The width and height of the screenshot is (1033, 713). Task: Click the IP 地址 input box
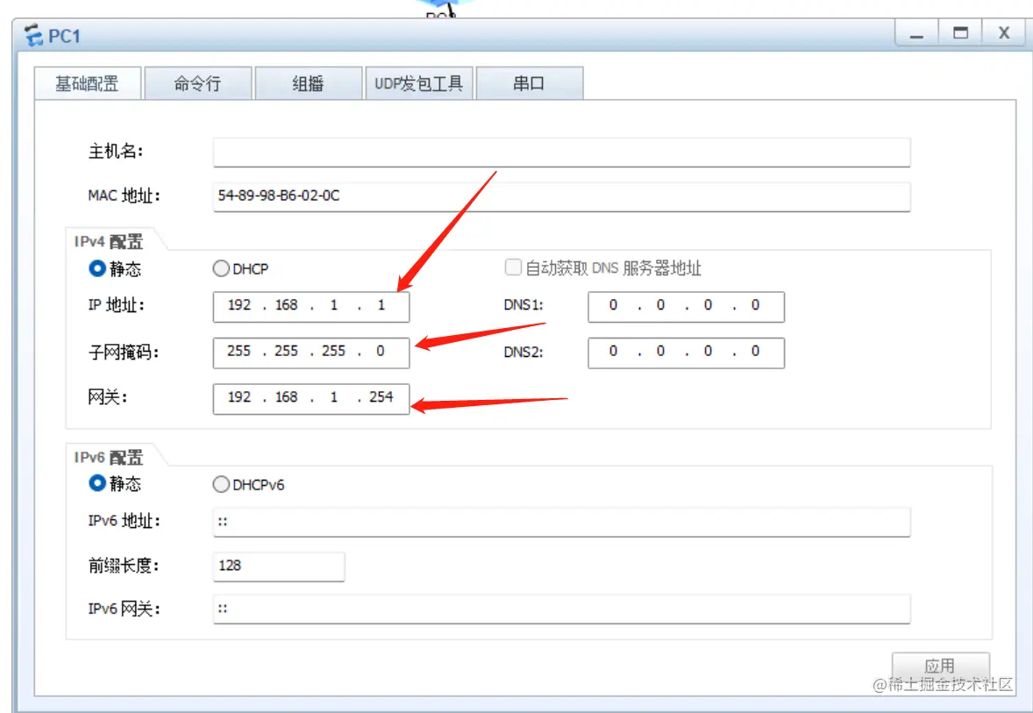310,306
